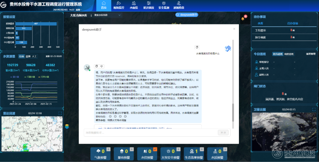Click the 暴雨预警 rain cloud icon

point(122,151)
